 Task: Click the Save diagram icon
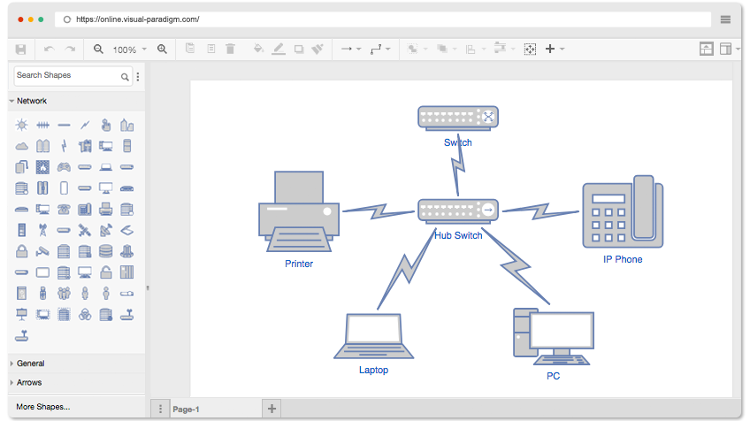point(20,50)
